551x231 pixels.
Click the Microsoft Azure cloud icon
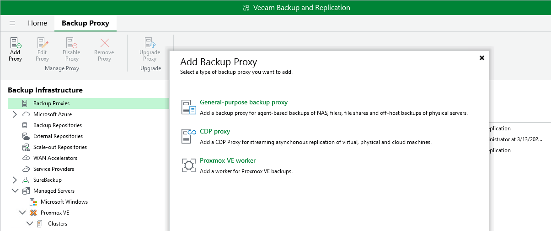point(26,114)
